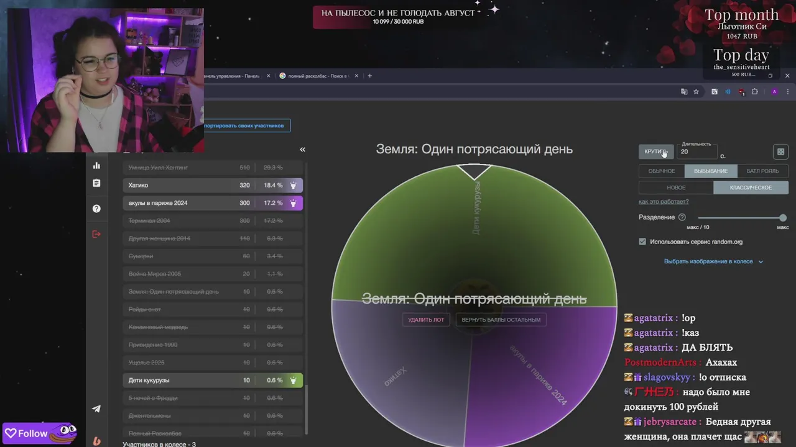This screenshot has height=447, width=796.
Task: Switch to the панель управления browser tab
Action: (x=234, y=76)
